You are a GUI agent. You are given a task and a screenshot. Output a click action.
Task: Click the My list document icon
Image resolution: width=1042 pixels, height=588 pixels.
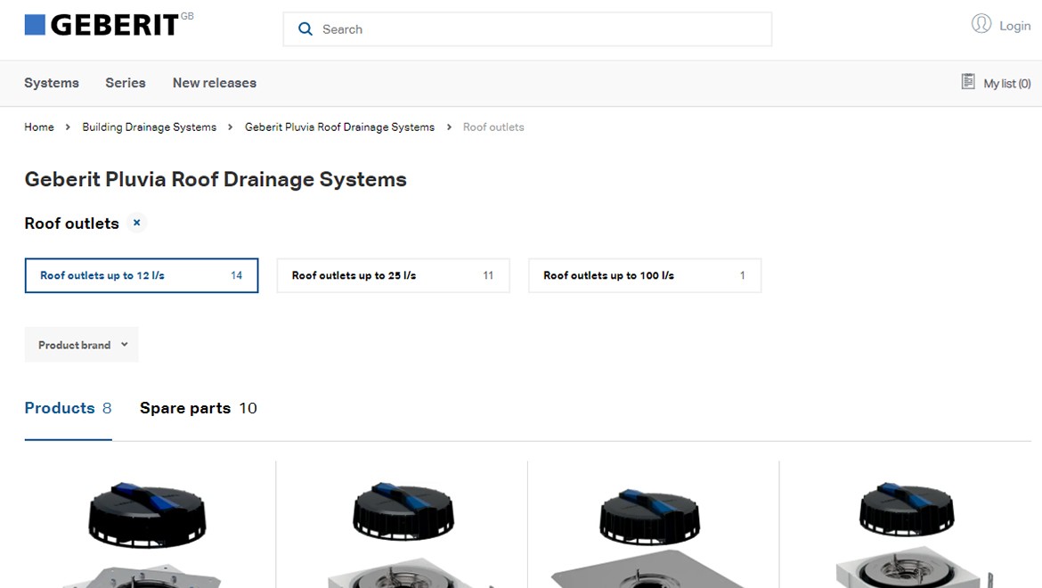[968, 82]
